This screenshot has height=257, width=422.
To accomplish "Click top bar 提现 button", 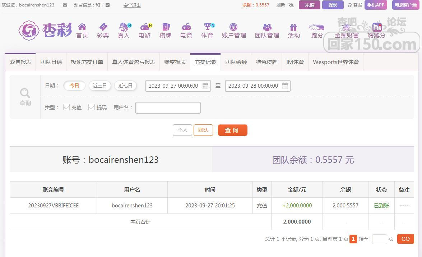I will click(333, 5).
